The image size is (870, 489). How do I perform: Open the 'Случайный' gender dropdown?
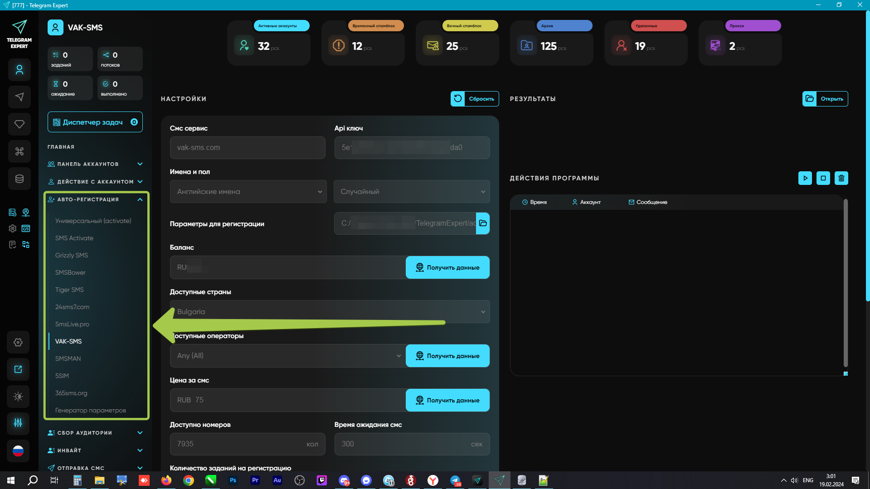412,192
